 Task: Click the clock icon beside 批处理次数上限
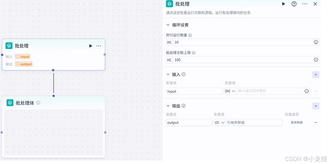316,60
